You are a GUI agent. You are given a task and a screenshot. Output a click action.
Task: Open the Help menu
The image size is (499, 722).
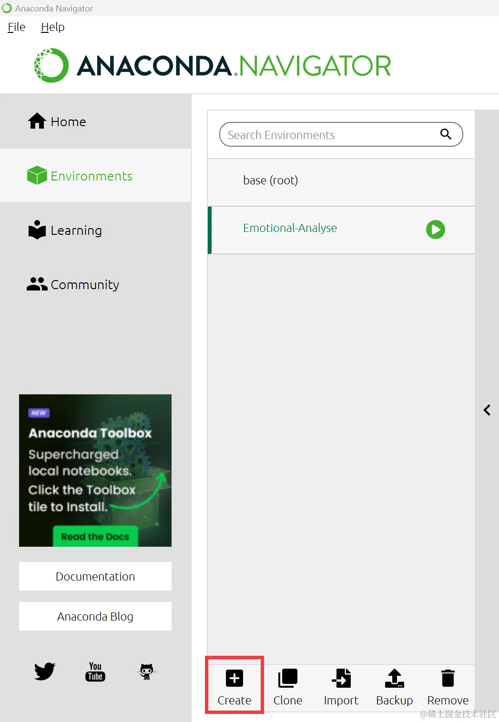pos(52,27)
